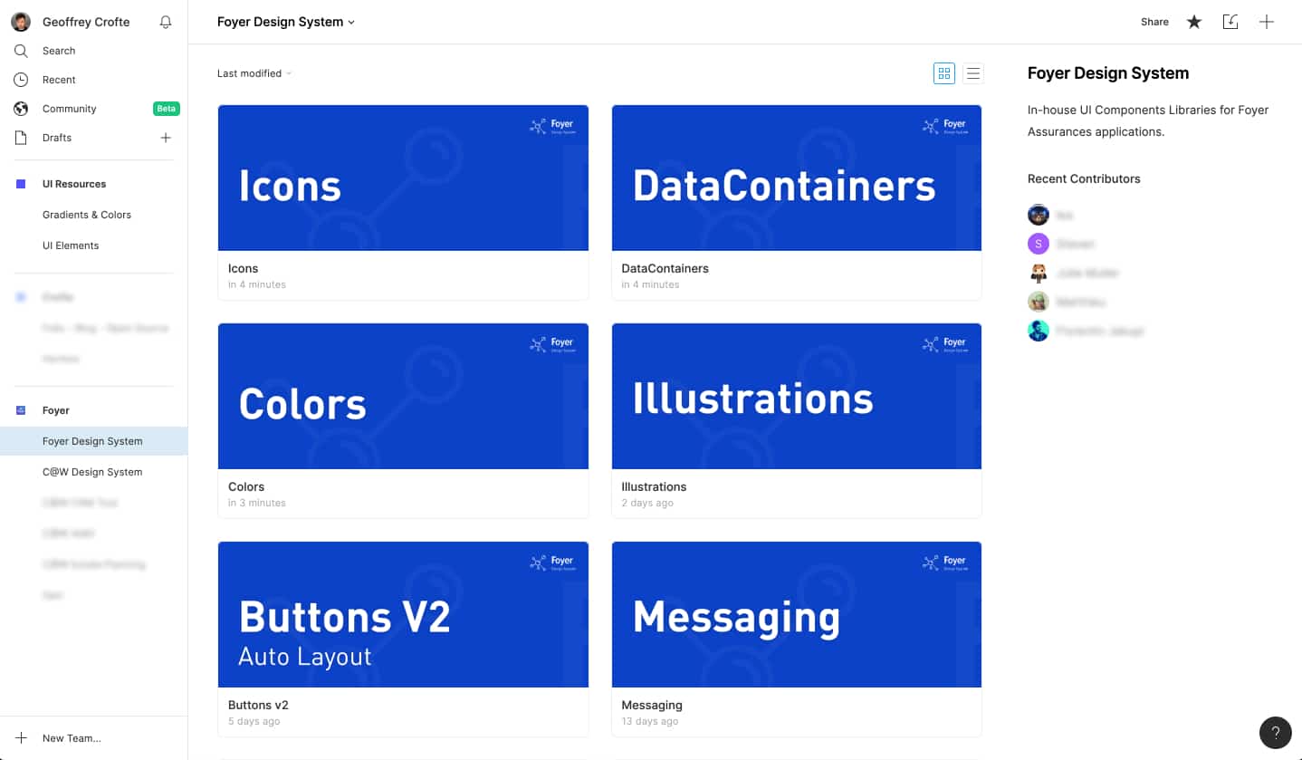The height and width of the screenshot is (760, 1302).
Task: Click the UI Resources team name
Action: [x=74, y=184]
